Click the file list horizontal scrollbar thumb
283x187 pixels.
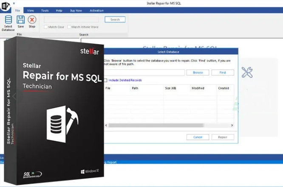(156, 125)
